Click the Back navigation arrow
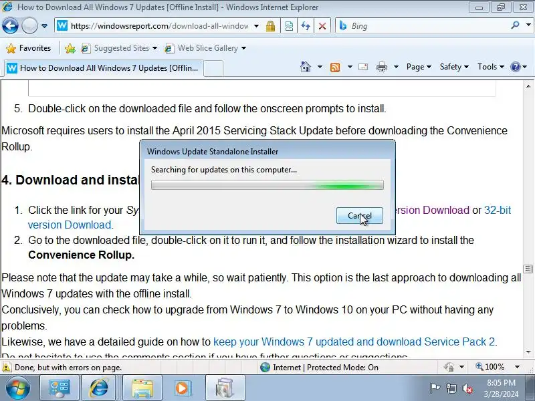 10,26
